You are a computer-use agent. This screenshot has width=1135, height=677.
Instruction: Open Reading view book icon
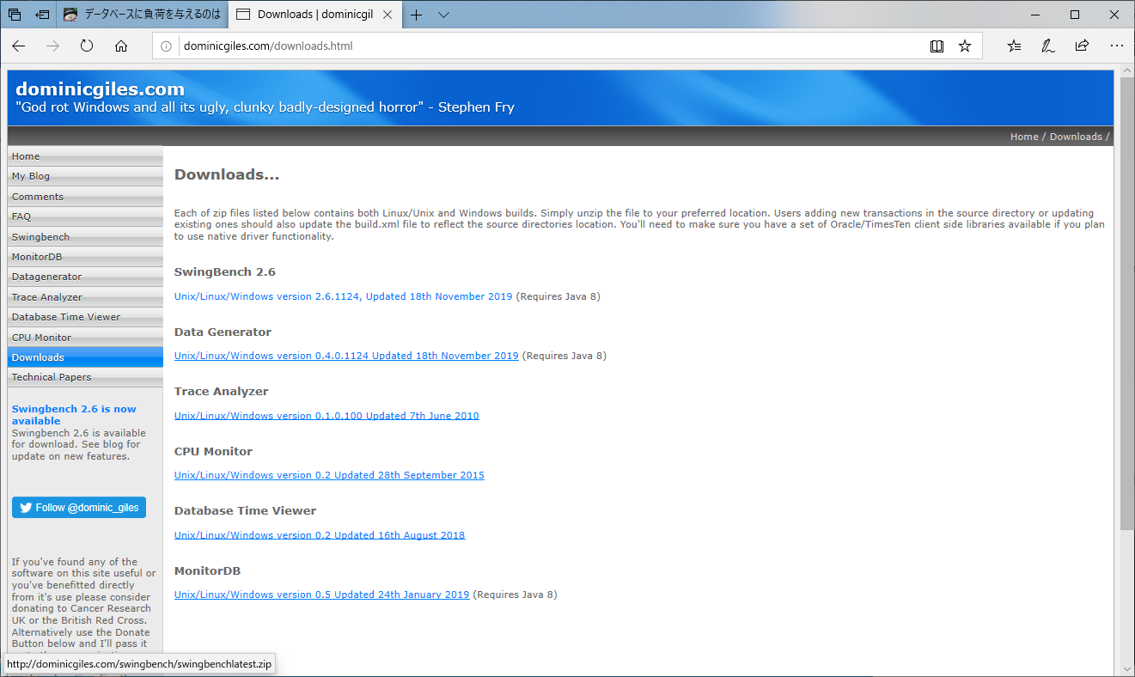click(x=937, y=46)
